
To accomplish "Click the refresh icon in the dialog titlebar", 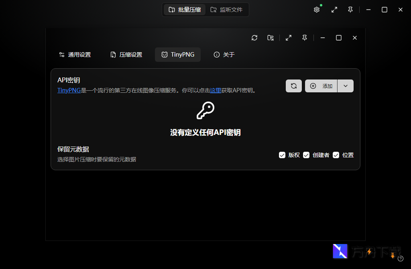I will (254, 37).
